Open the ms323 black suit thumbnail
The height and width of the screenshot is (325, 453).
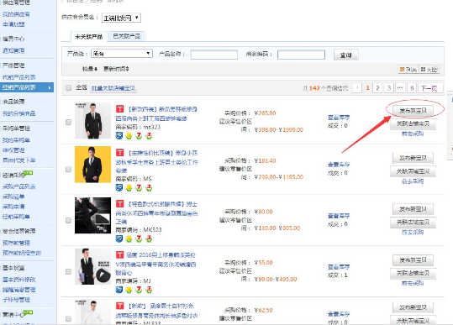(x=92, y=121)
